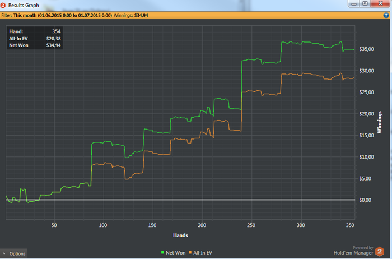The height and width of the screenshot is (259, 392).
Task: Click the $15,00 axis label
Action: tap(366, 135)
